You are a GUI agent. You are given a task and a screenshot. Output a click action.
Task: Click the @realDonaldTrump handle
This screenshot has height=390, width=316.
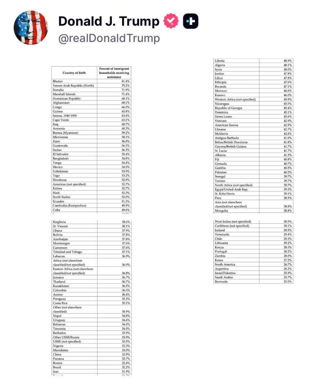pyautogui.click(x=109, y=38)
